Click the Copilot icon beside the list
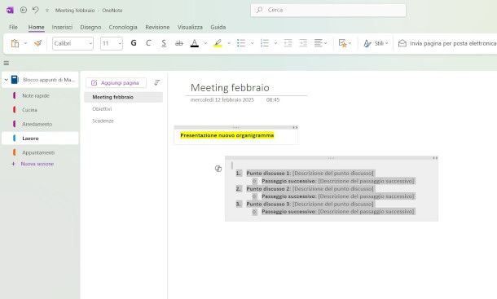 (218, 169)
